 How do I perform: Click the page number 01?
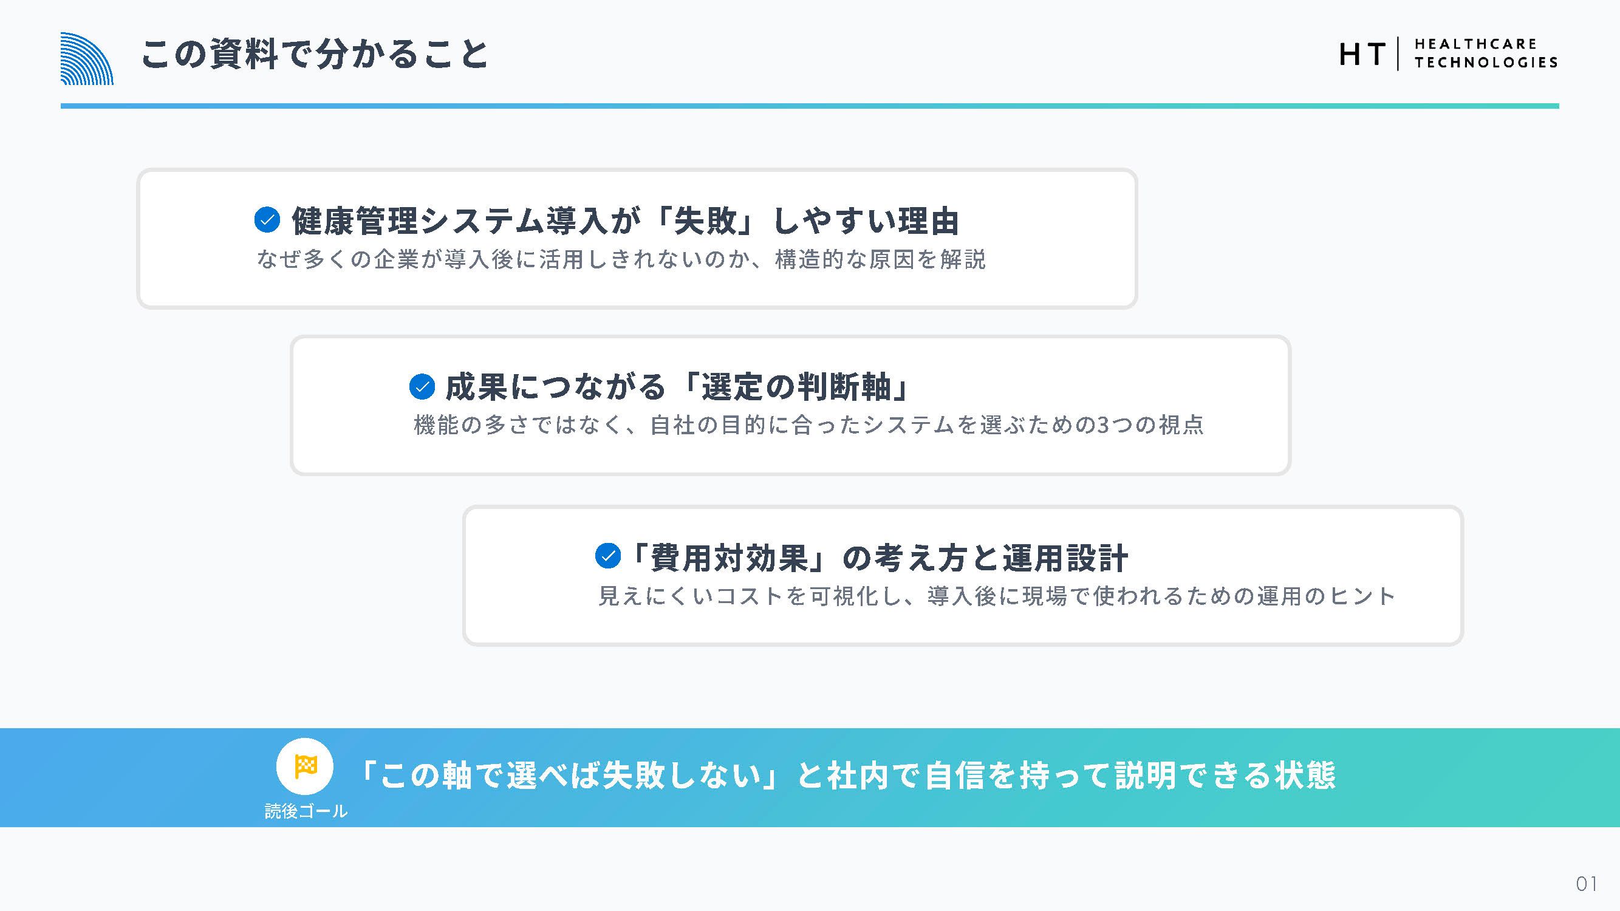tap(1586, 884)
